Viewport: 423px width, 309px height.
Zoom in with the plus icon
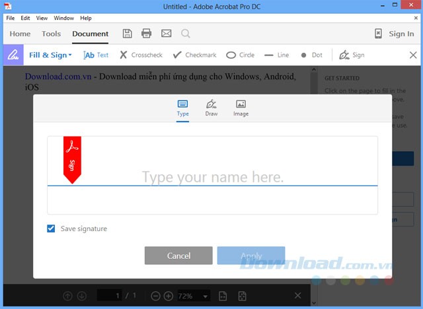pyautogui.click(x=169, y=296)
